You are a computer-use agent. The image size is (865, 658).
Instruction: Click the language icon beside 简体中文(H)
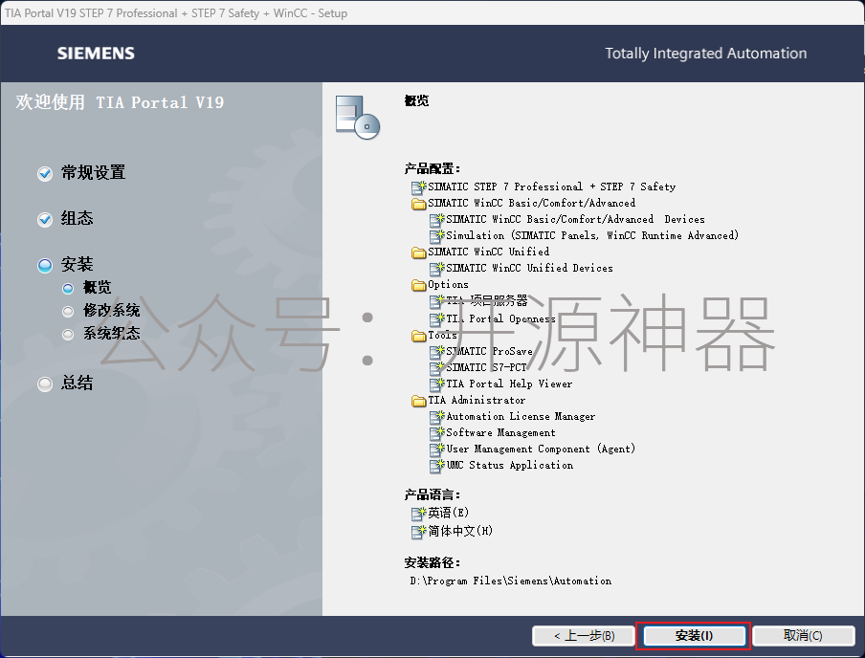[419, 532]
